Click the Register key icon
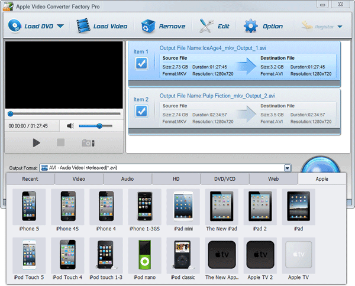Viewport: 355px width, 286px height. (307, 25)
